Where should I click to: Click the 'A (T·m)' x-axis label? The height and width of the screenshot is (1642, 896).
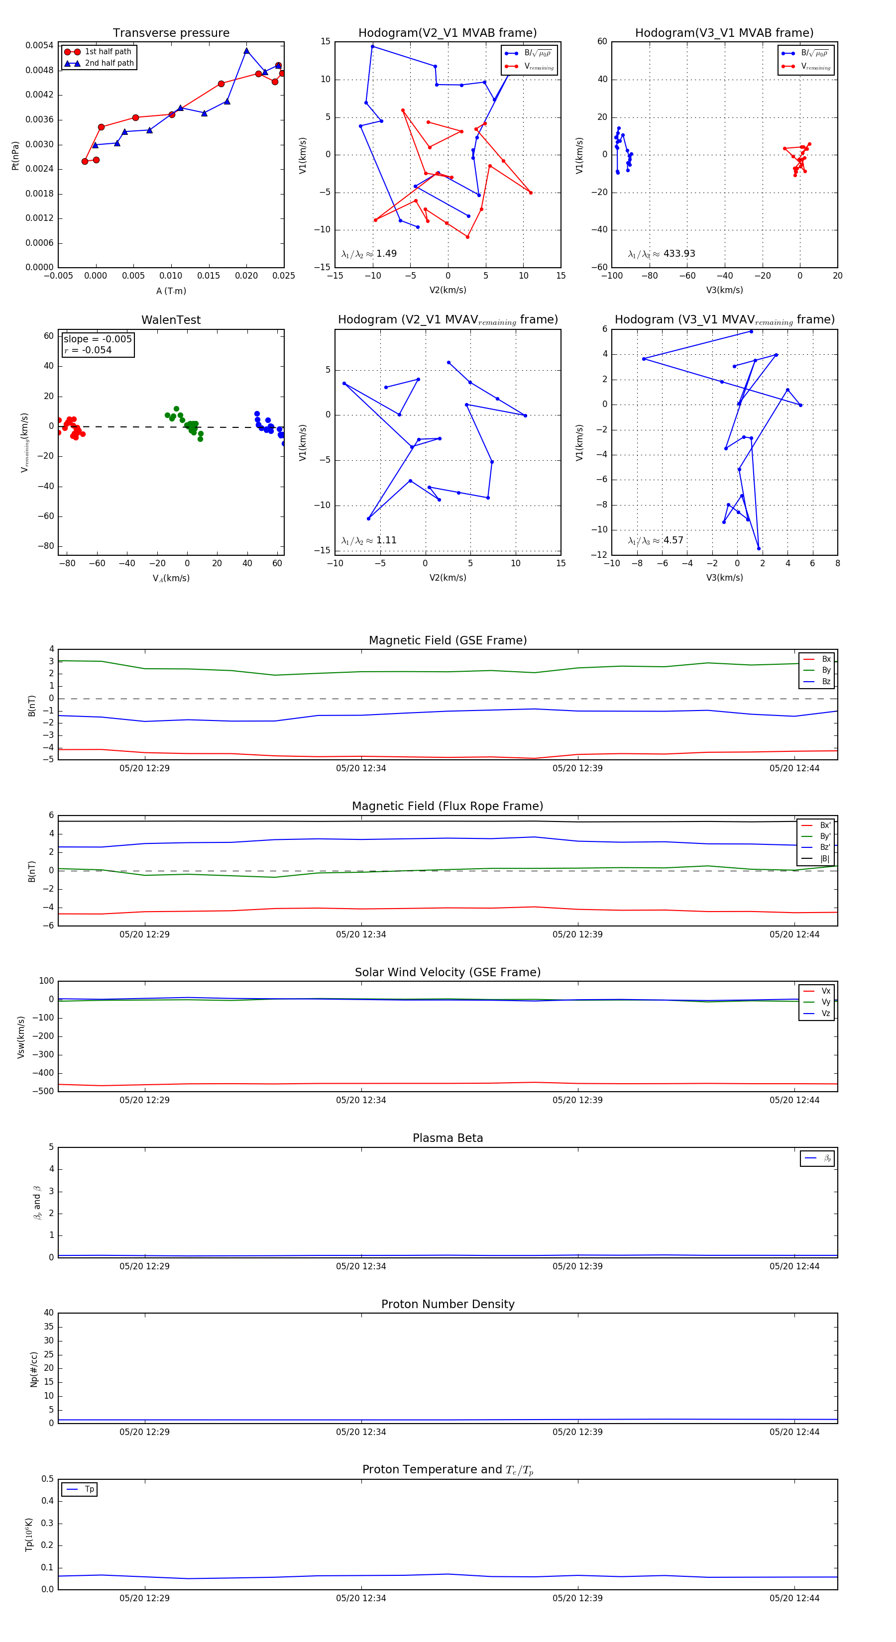pyautogui.click(x=171, y=291)
